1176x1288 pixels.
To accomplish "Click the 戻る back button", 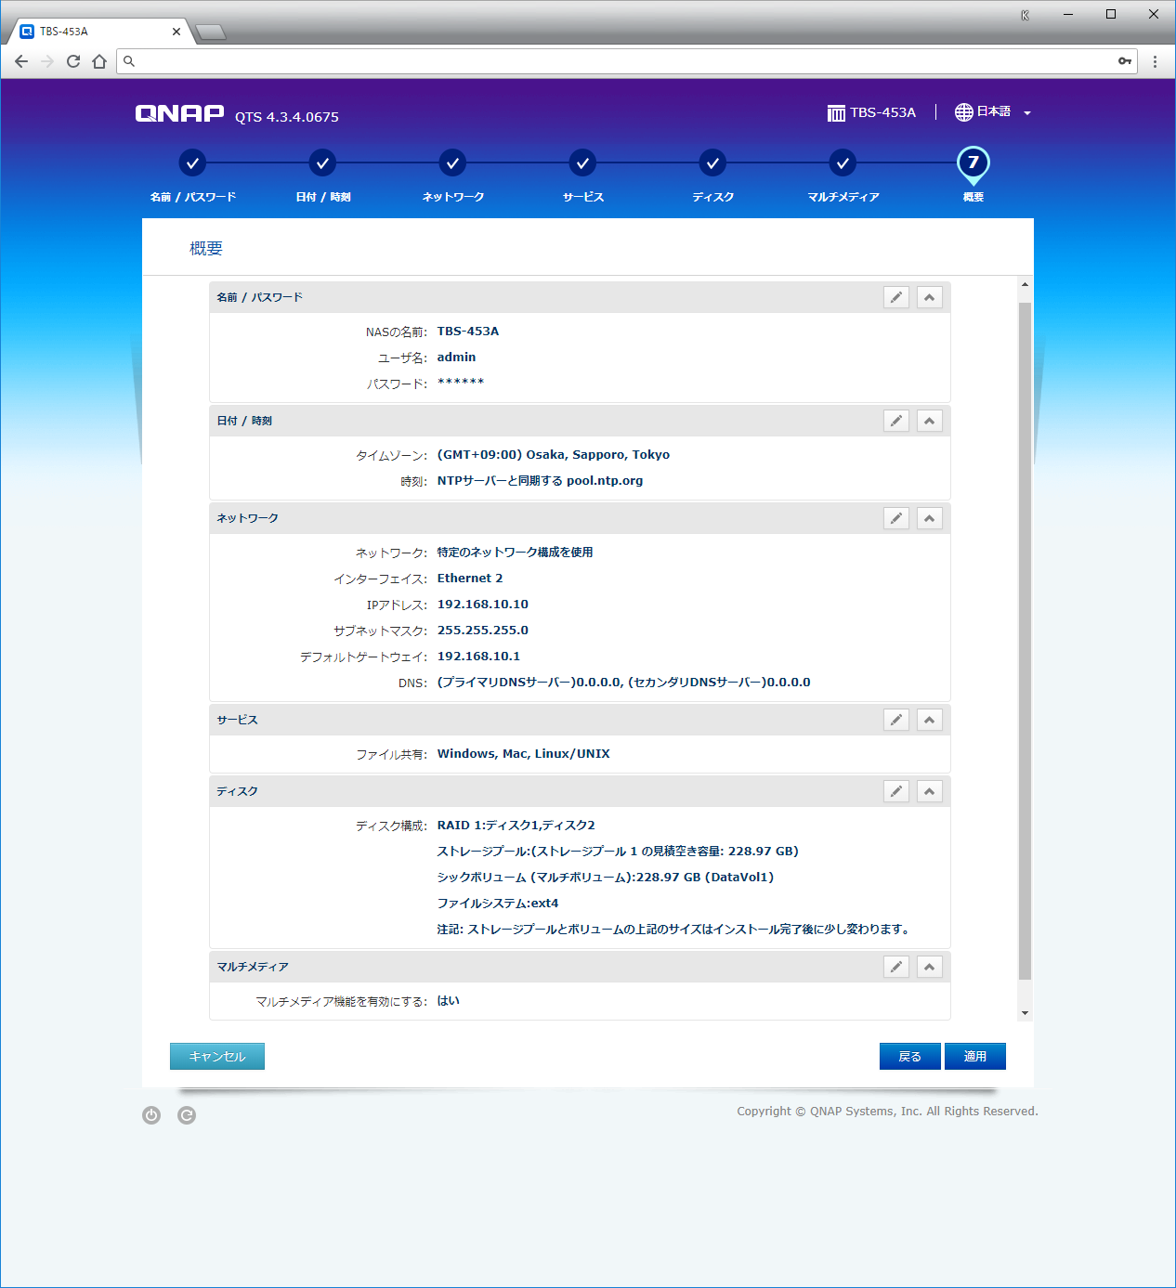I will pyautogui.click(x=909, y=1056).
